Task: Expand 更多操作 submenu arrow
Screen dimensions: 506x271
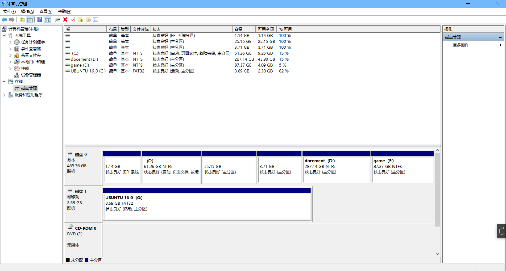Action: coord(500,45)
